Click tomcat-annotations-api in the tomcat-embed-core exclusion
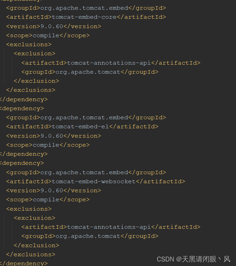The image size is (236, 266). 109,63
